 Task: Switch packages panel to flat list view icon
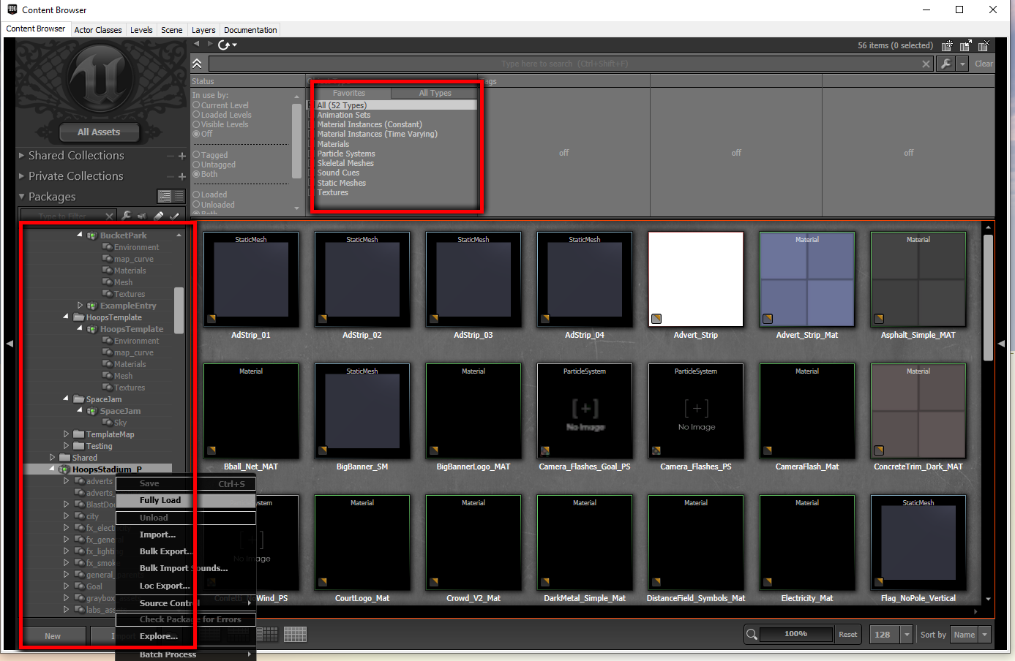click(x=179, y=196)
